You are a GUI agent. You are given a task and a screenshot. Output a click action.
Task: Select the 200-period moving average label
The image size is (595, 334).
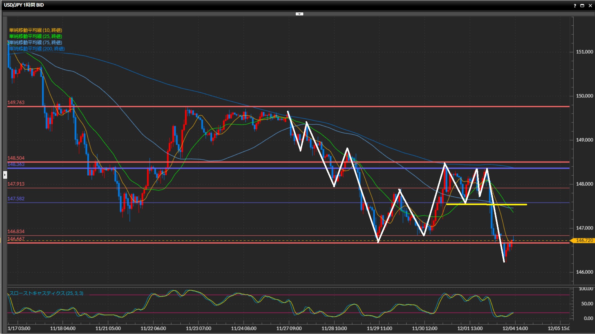[37, 49]
